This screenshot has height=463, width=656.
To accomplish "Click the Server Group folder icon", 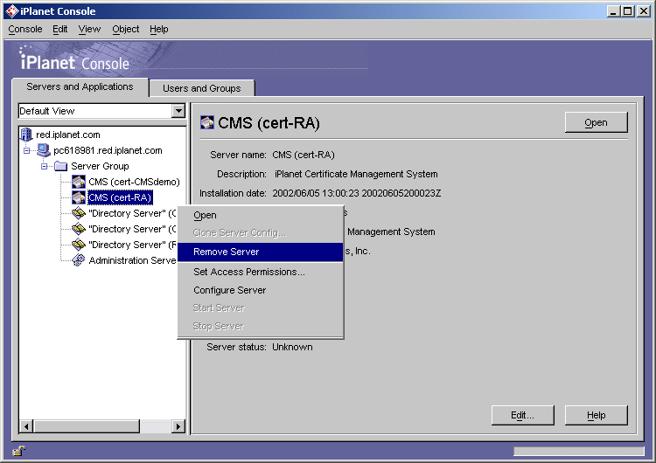I will (x=60, y=166).
